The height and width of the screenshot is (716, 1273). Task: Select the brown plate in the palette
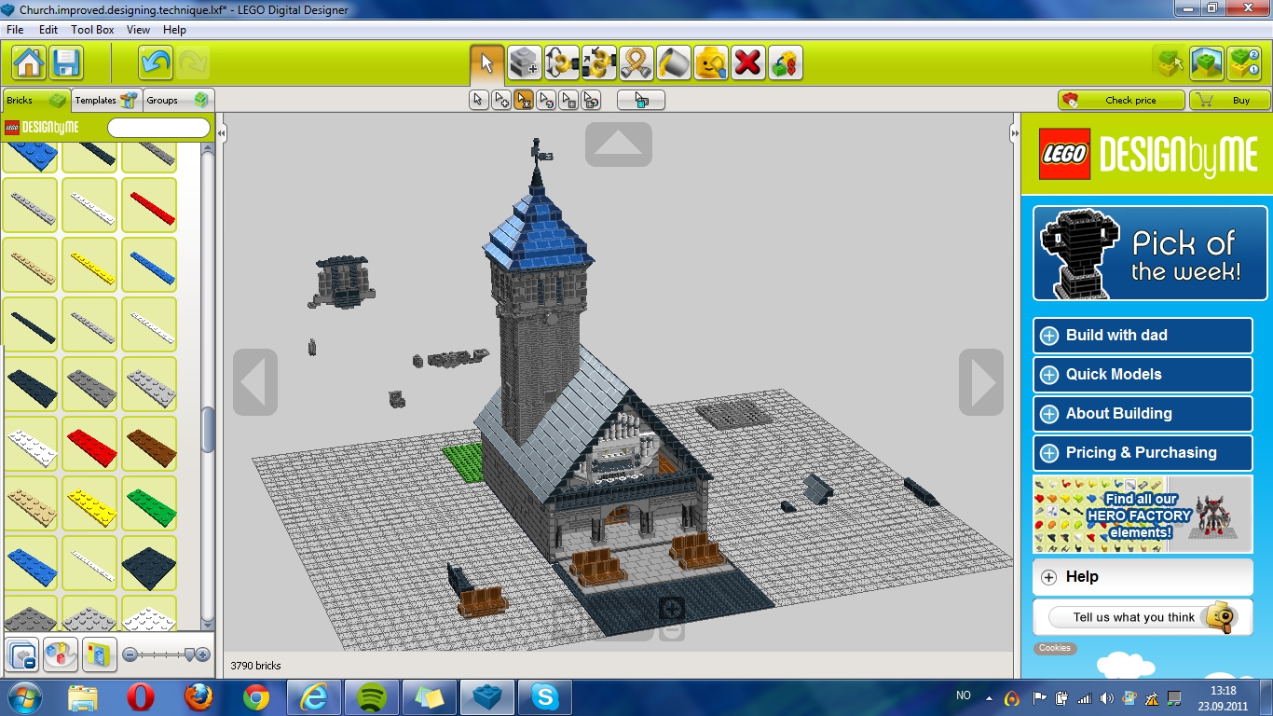[x=149, y=444]
